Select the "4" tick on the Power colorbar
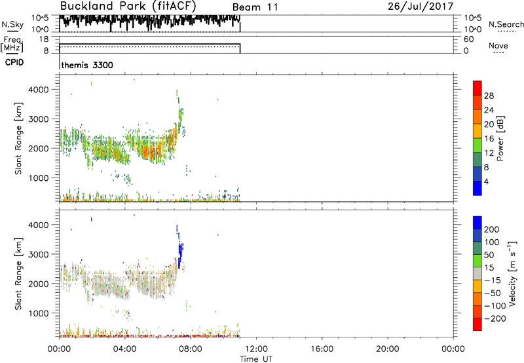The height and width of the screenshot is (363, 524). [486, 182]
